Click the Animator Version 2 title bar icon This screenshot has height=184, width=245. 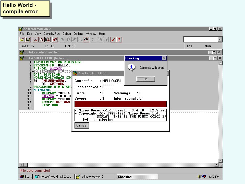point(21,29)
